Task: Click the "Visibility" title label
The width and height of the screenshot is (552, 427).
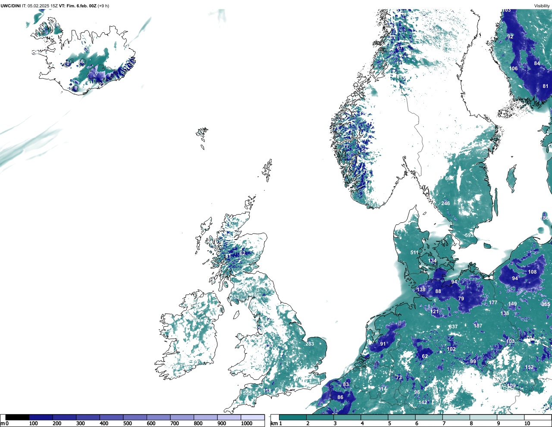Action: tap(542, 6)
